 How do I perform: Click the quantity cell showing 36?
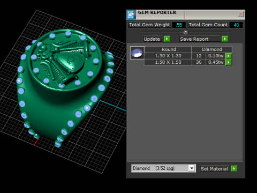(199, 62)
